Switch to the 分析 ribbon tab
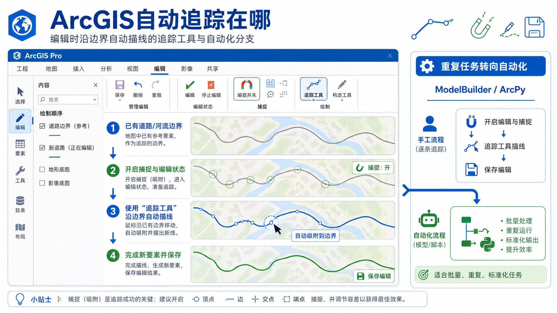 [x=106, y=69]
